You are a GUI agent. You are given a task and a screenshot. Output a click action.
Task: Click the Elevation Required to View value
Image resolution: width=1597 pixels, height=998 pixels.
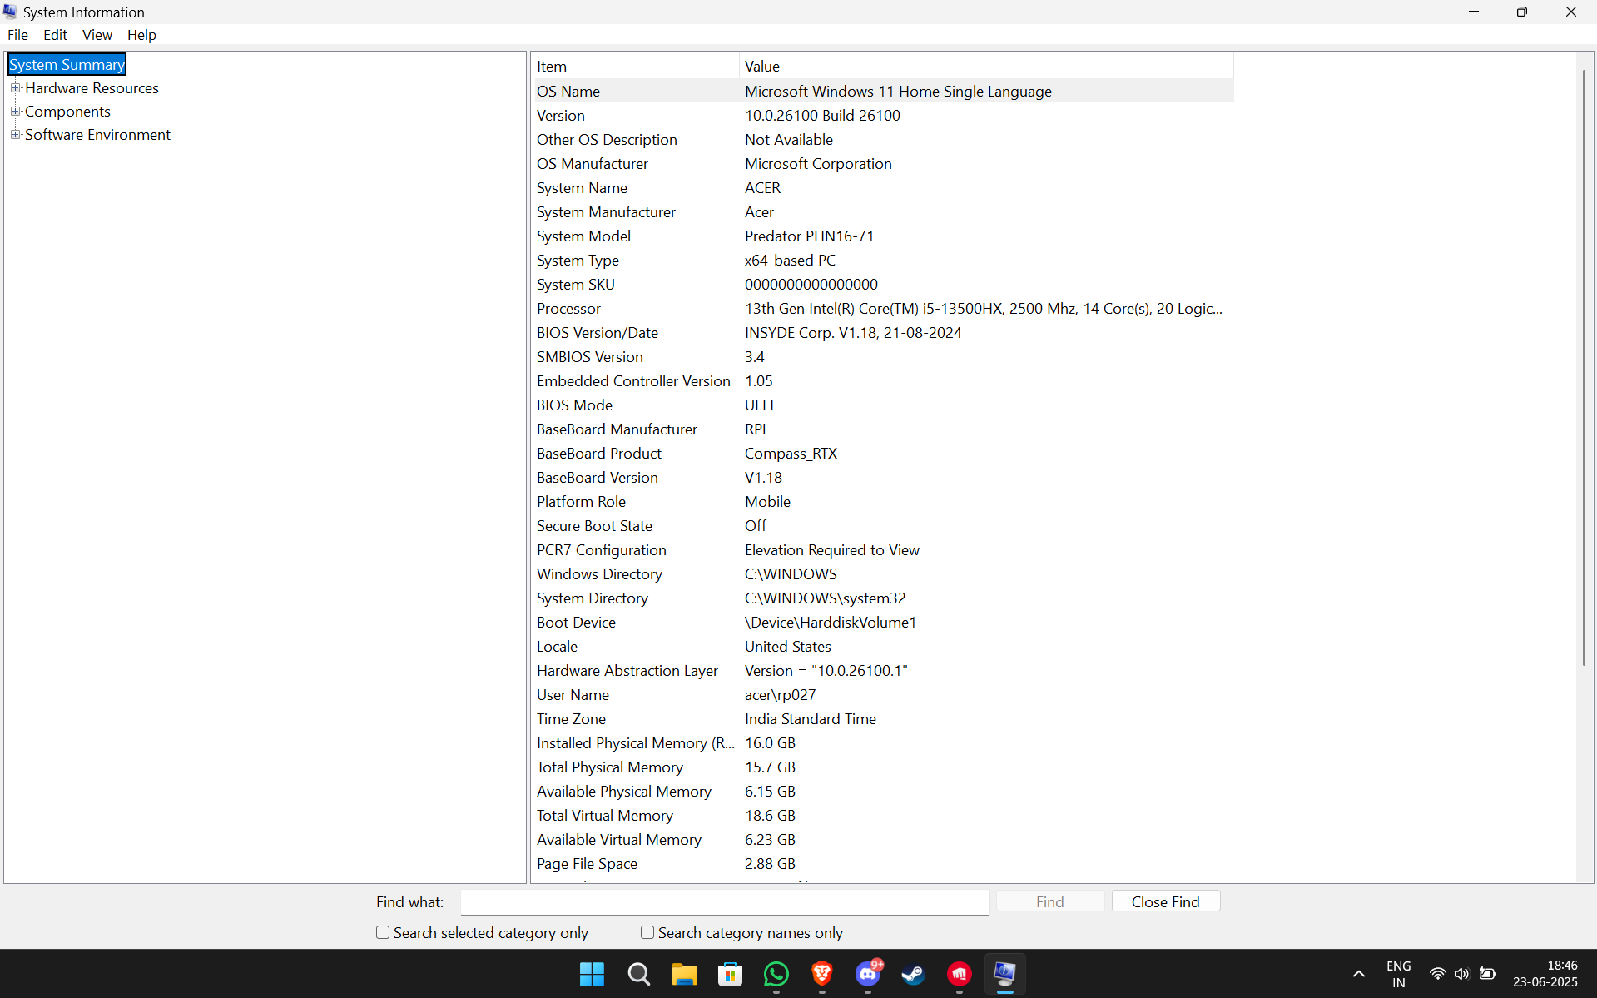[831, 549]
